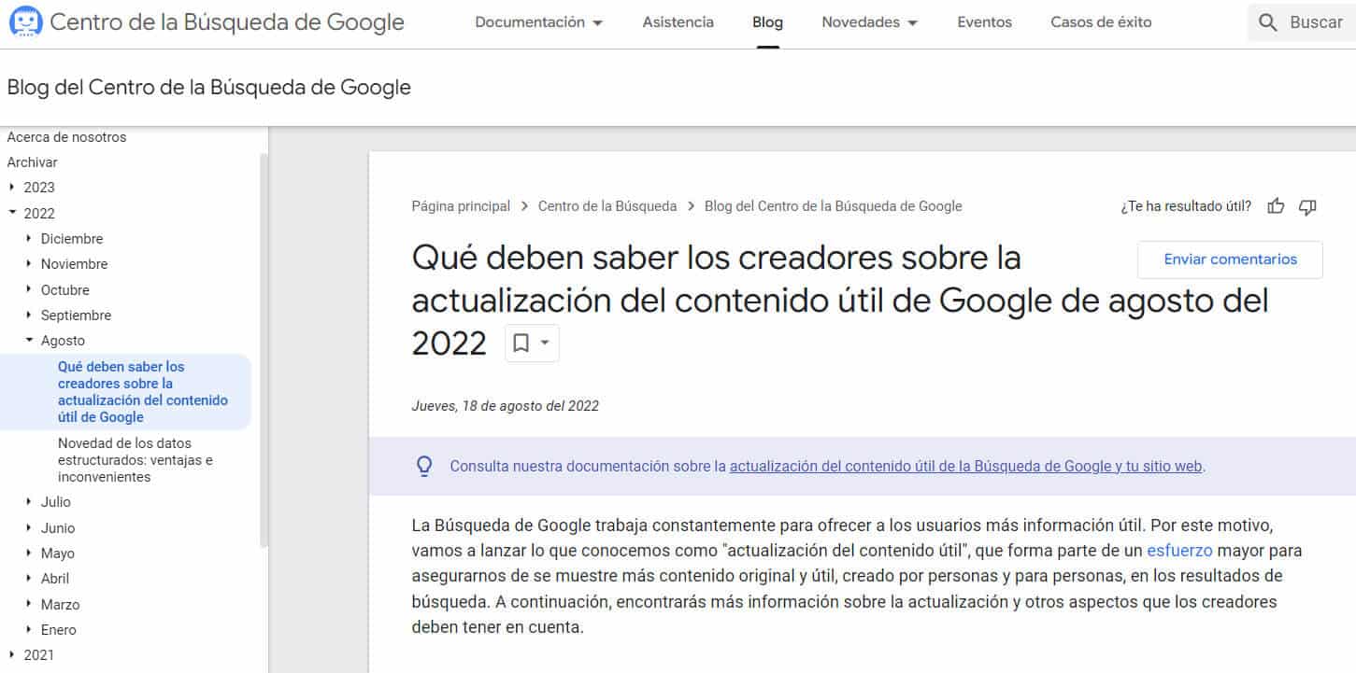Screen dimensions: 1356x673
Task: Expand the 2021 archive year
Action: pos(12,655)
